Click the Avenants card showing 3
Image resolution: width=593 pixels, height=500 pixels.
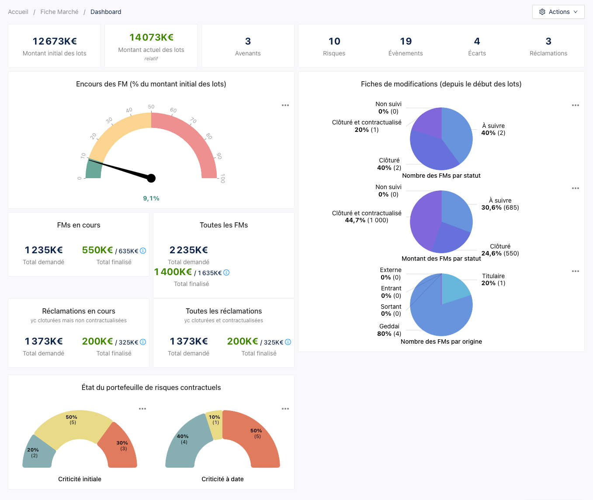(248, 46)
